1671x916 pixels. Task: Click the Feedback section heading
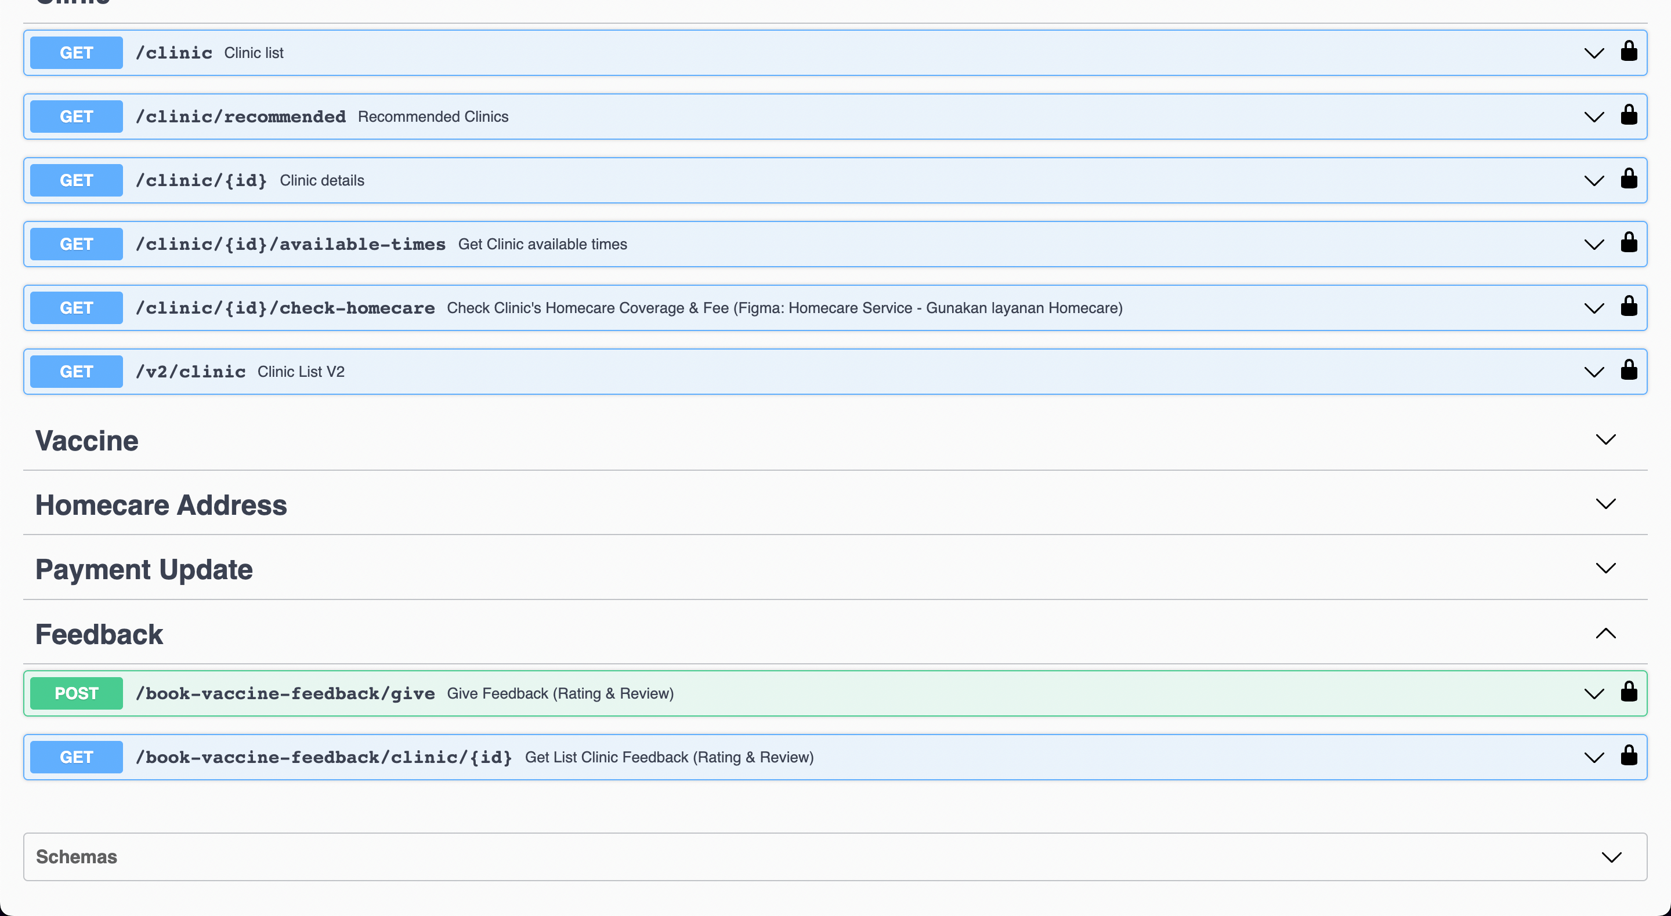(99, 634)
